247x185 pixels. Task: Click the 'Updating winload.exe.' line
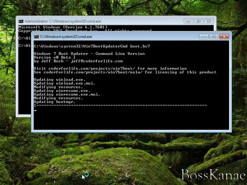tap(60, 80)
